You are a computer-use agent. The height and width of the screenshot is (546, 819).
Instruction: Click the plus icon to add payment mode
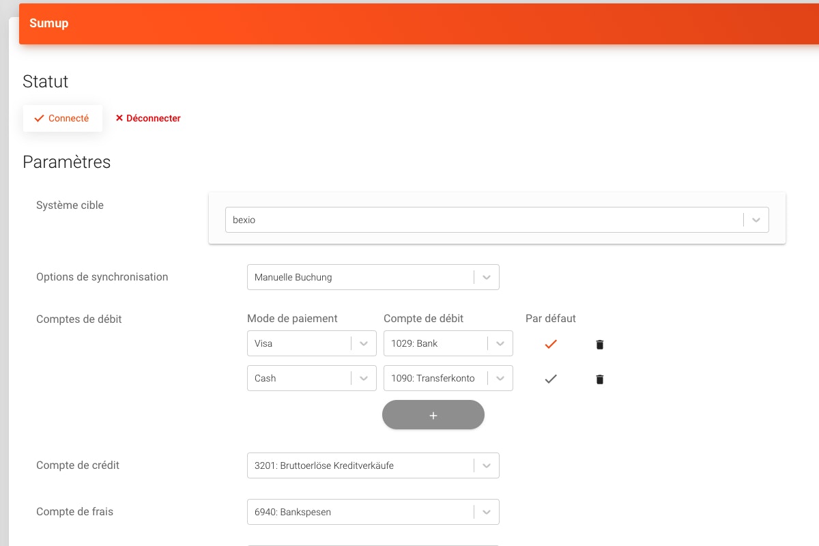point(433,414)
